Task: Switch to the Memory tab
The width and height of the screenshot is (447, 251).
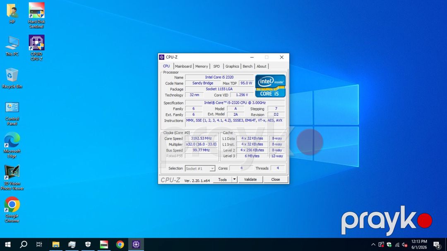Action: [x=202, y=67]
